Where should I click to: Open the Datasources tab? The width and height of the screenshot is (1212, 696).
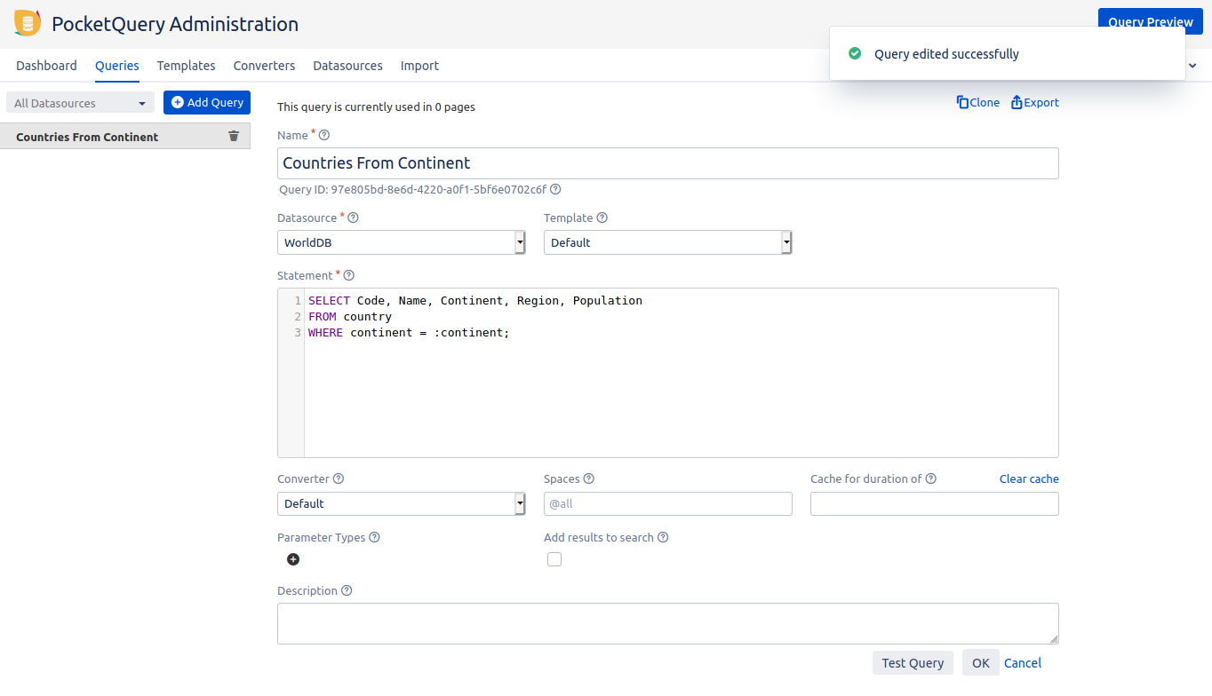tap(347, 66)
